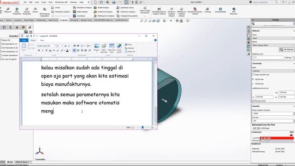This screenshot has height=166, width=295.
Task: Click the Sensor tool icon
Action: tap(35, 10)
